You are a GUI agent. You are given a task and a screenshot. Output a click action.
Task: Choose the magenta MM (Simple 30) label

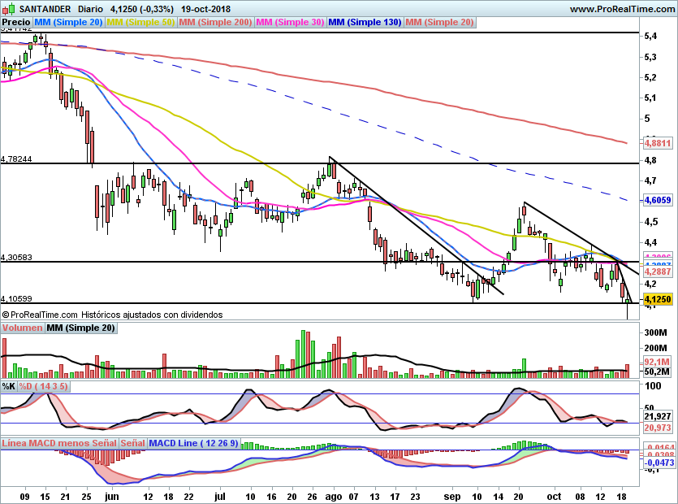point(290,22)
